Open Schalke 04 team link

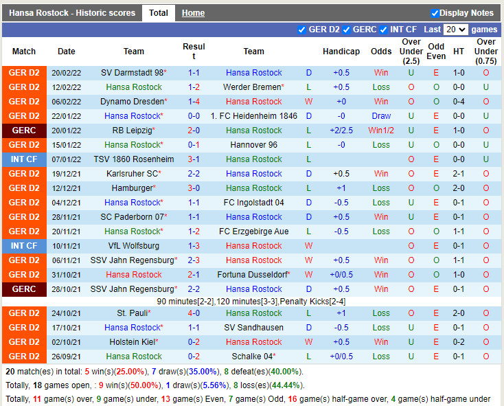tap(252, 357)
